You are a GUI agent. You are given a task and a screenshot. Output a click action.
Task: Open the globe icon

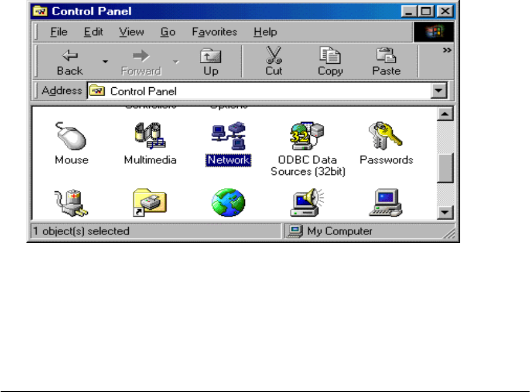pos(229,203)
